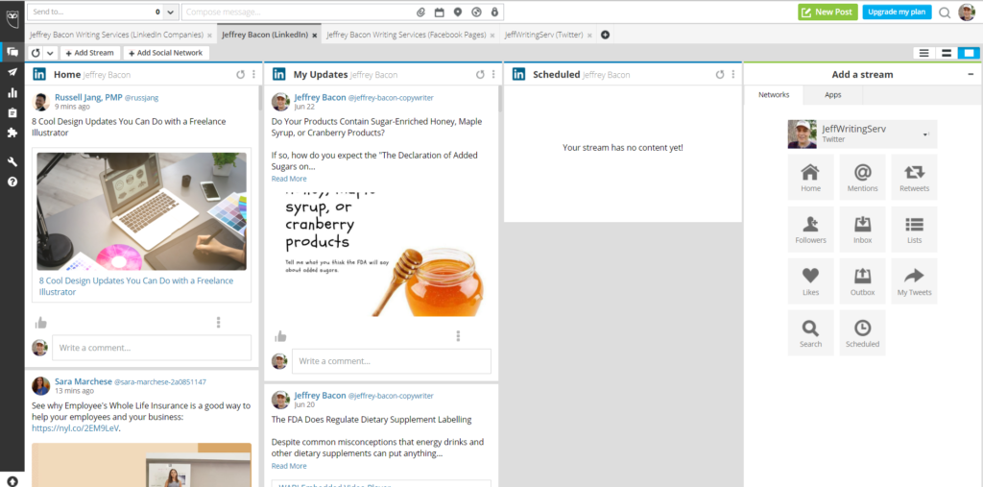This screenshot has width=983, height=487.
Task: Open the Publisher paper plane icon
Action: coord(12,72)
